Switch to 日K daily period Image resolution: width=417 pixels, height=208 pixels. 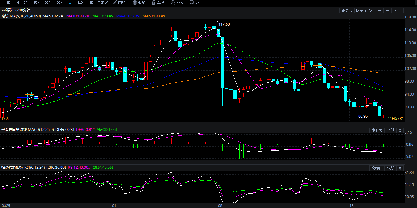[x=7, y=2]
